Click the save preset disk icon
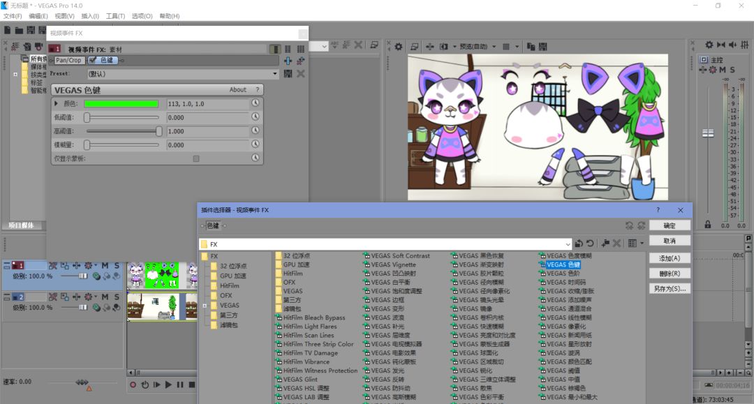Screen dimensions: 754x404 (289, 73)
